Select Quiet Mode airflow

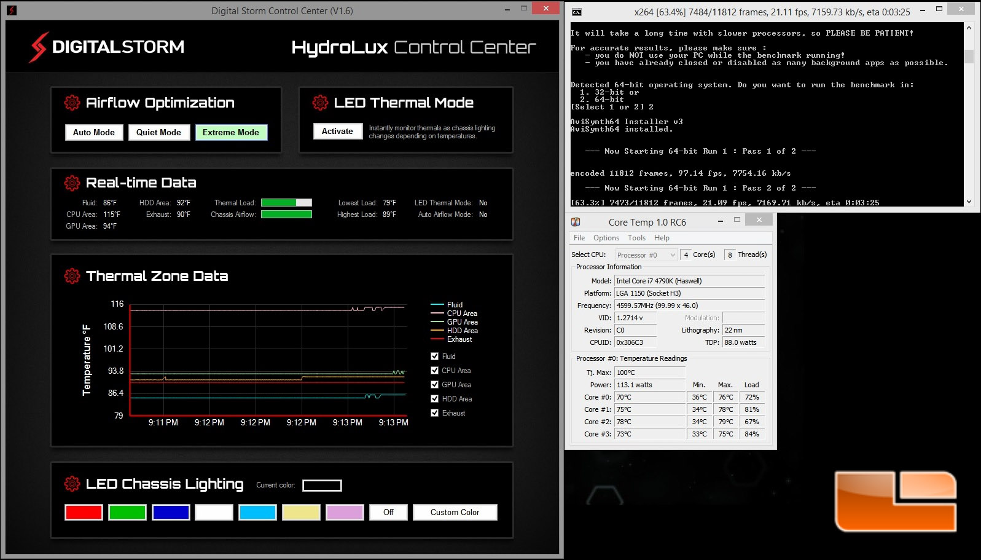click(x=158, y=132)
